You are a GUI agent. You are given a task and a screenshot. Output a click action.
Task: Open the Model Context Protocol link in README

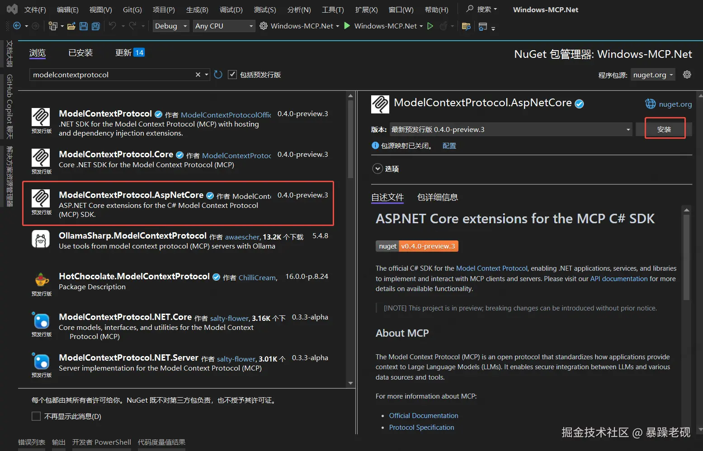tap(492, 268)
